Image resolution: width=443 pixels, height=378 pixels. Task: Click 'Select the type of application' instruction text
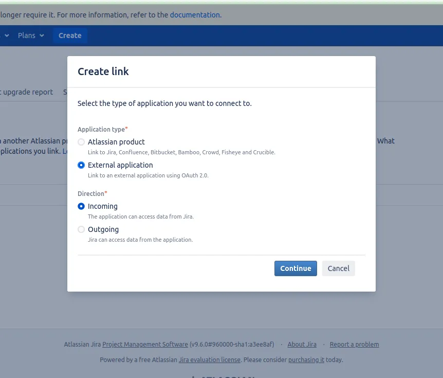point(164,103)
